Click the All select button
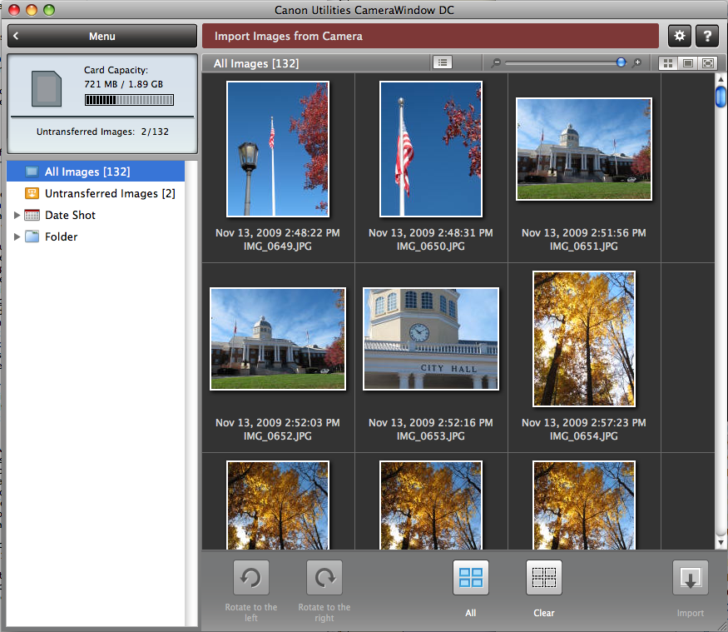The height and width of the screenshot is (632, 728). [471, 578]
